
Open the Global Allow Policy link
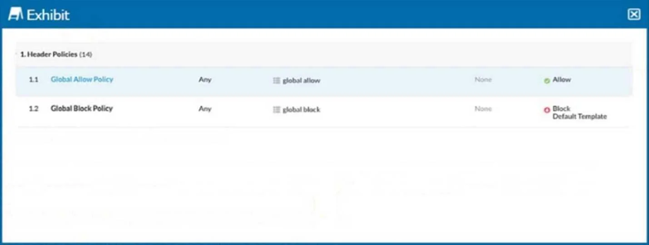click(x=82, y=79)
